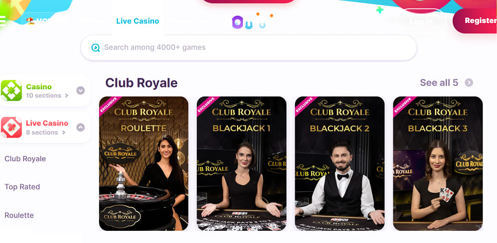Open 10 sections arrow under Casino
The width and height of the screenshot is (497, 243).
[67, 96]
